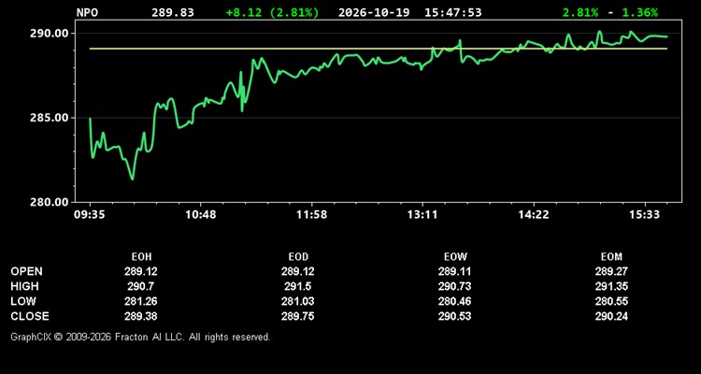The height and width of the screenshot is (374, 701).
Task: Click the 280.00 y-axis label
Action: [x=50, y=202]
